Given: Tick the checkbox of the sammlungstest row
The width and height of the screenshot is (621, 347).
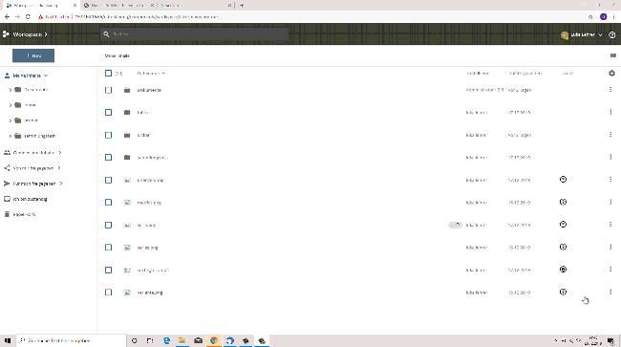Looking at the screenshot, I should point(108,158).
